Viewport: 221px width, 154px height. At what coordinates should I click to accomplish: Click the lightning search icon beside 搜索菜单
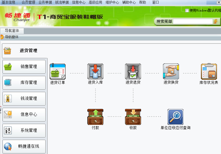216,22
